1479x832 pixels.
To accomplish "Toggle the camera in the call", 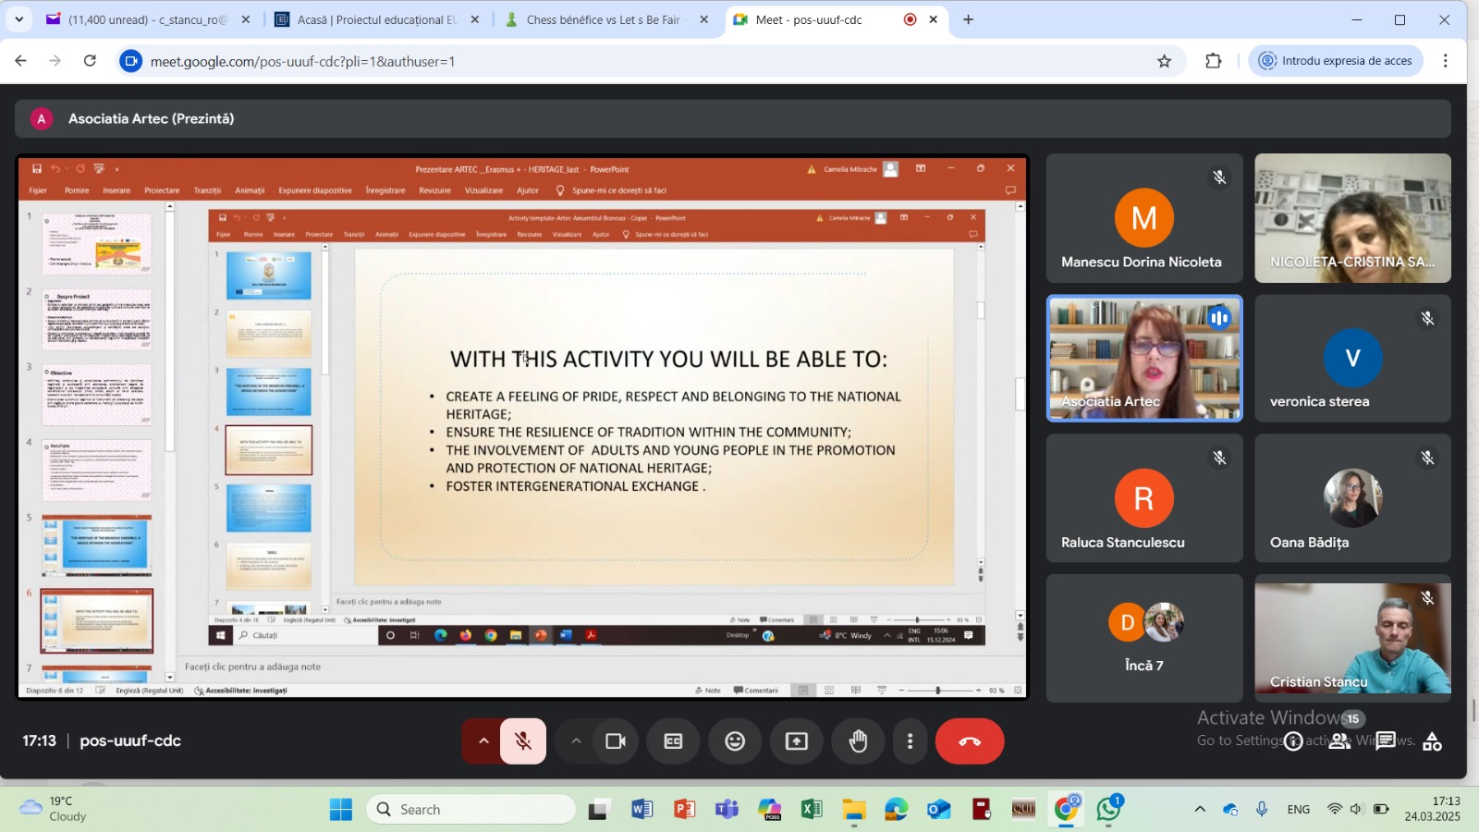I will click(x=616, y=741).
